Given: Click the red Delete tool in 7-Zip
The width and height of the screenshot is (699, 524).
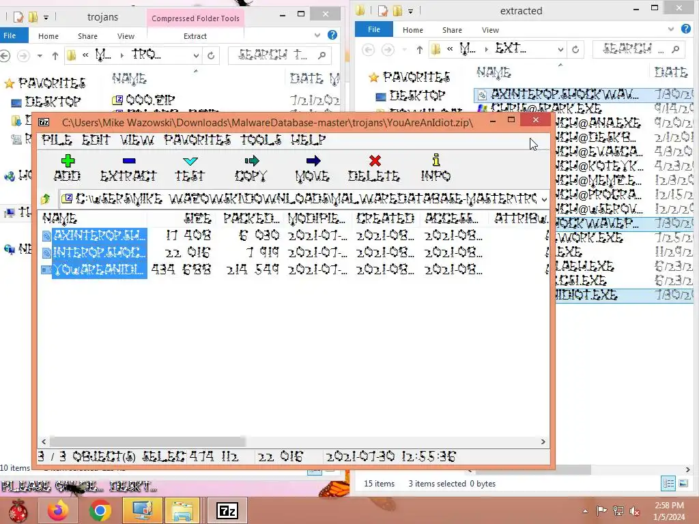Looking at the screenshot, I should [x=374, y=168].
